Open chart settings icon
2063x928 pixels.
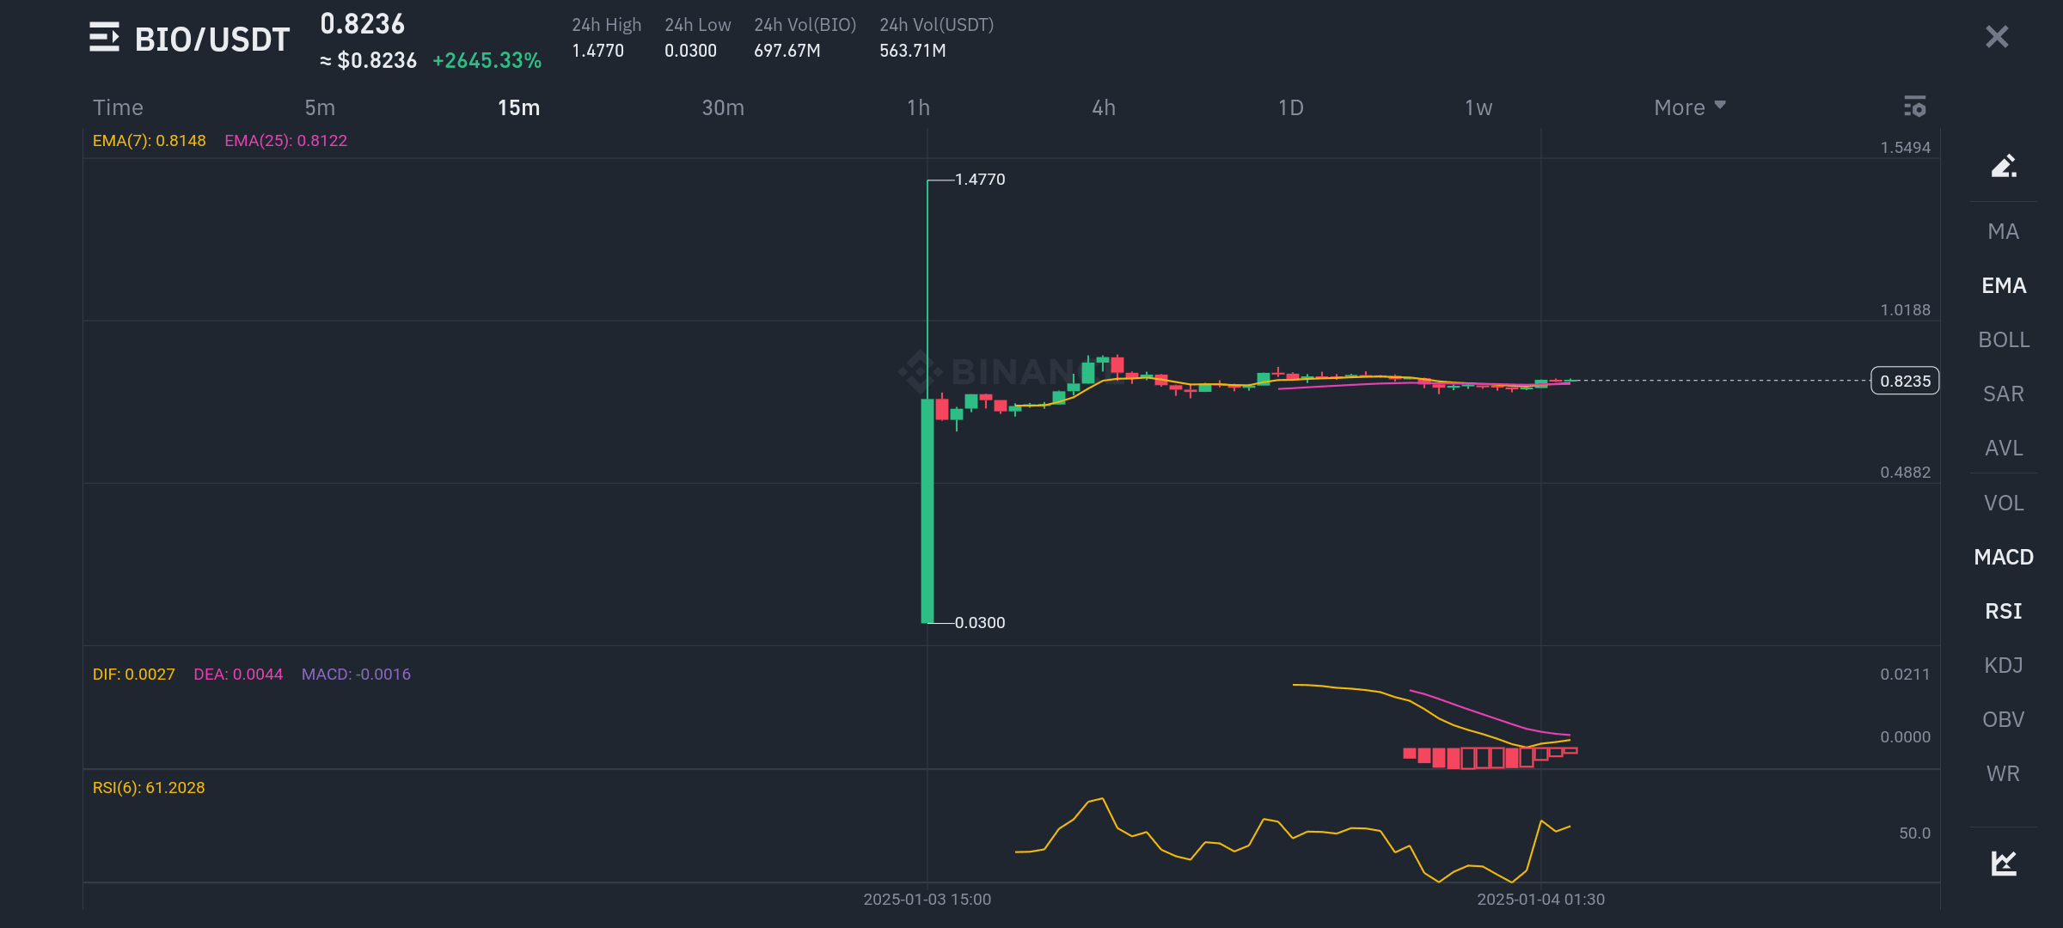pyautogui.click(x=1914, y=107)
